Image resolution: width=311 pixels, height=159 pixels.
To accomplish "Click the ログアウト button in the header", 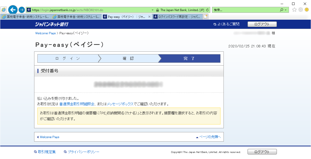I will click(262, 24).
